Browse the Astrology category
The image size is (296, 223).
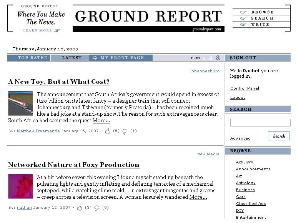point(246,183)
